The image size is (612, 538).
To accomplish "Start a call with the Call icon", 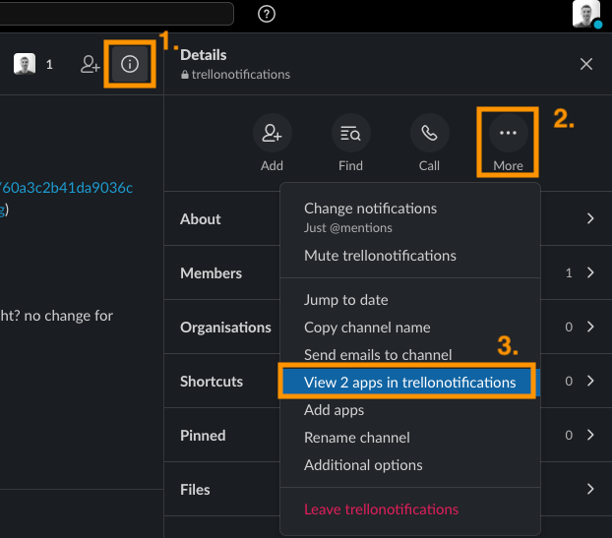I will tap(429, 133).
